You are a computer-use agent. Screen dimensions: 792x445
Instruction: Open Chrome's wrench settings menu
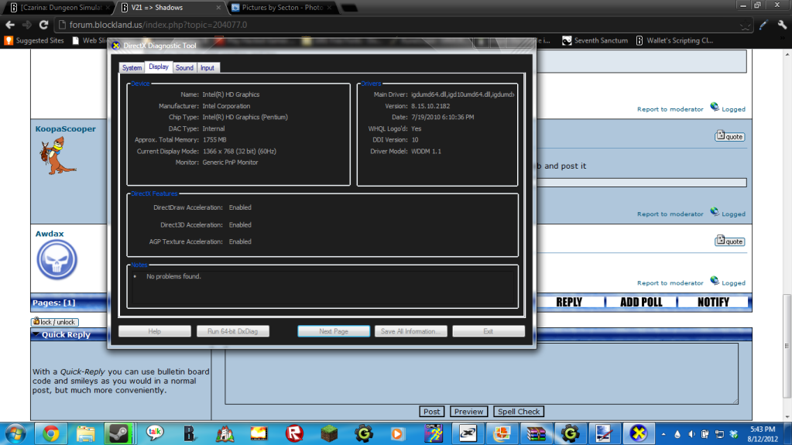pyautogui.click(x=781, y=25)
